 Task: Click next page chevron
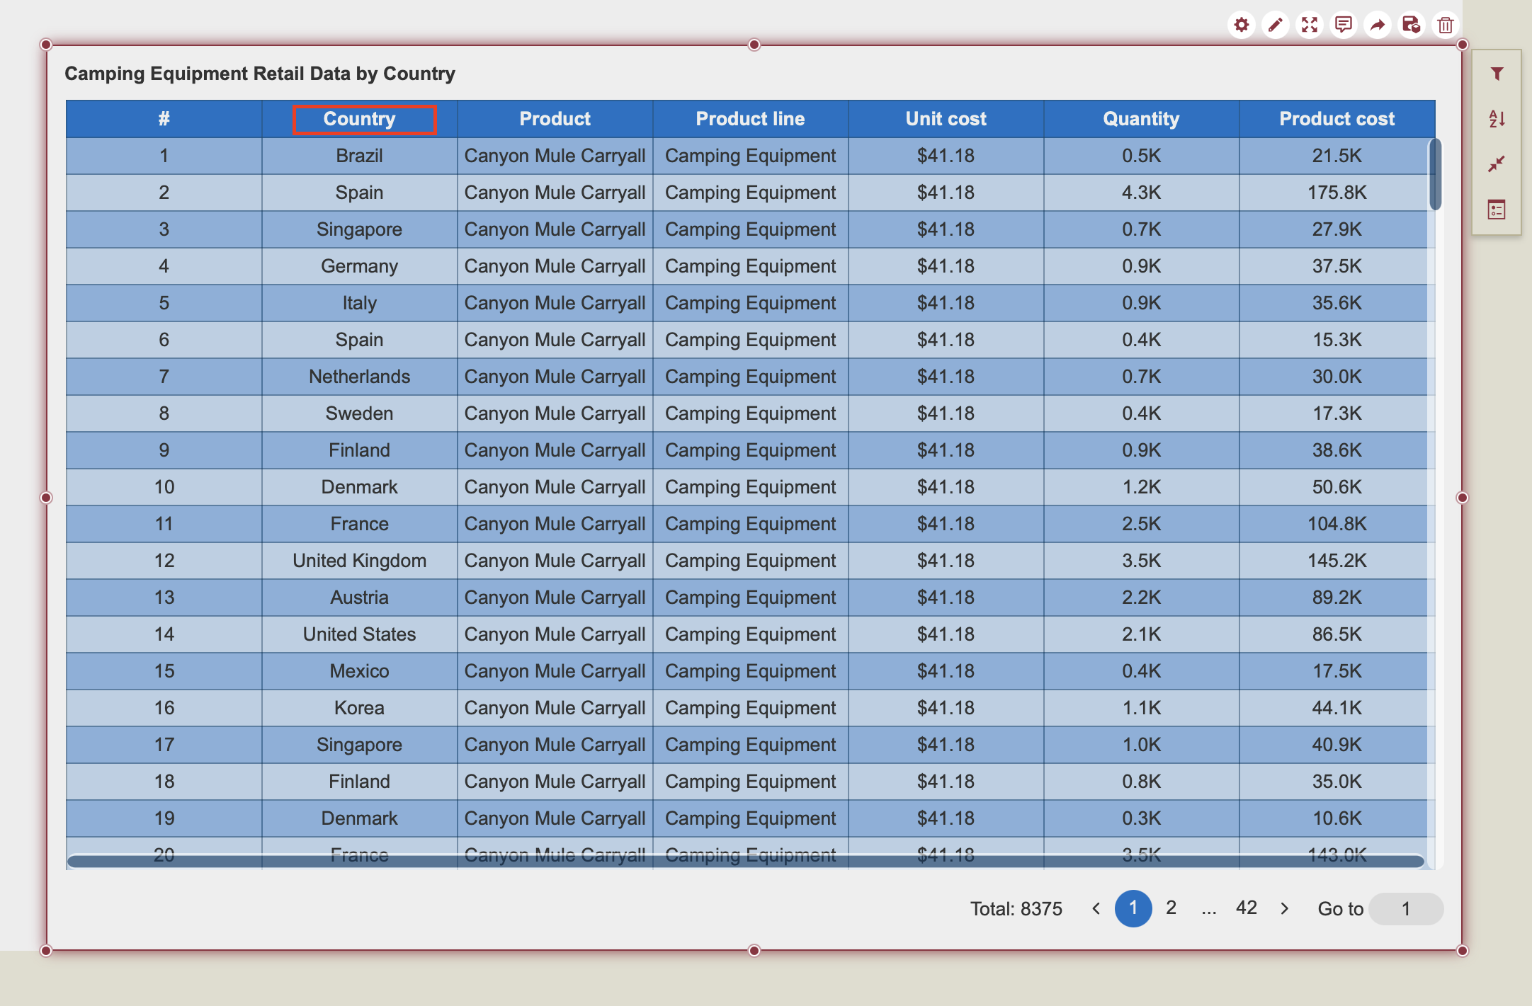click(x=1285, y=908)
